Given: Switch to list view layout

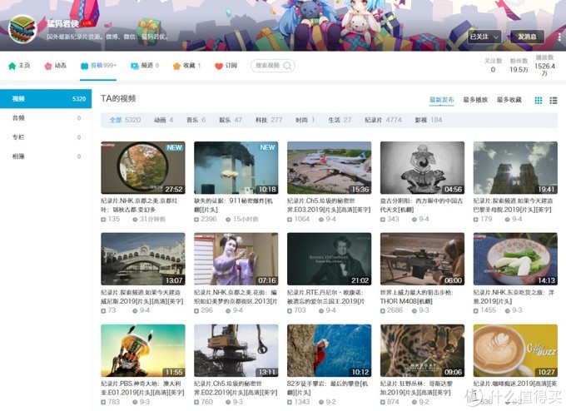Looking at the screenshot, I should click(x=554, y=101).
